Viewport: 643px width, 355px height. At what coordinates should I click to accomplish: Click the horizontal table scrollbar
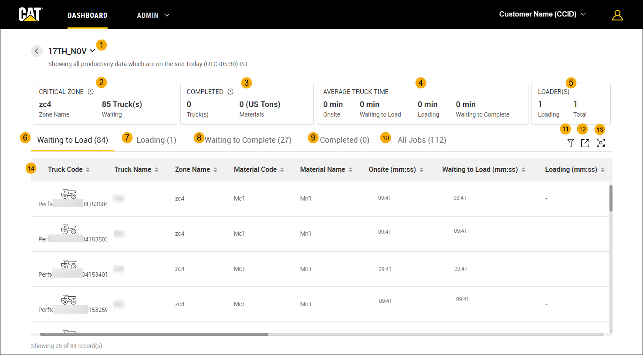[154, 334]
